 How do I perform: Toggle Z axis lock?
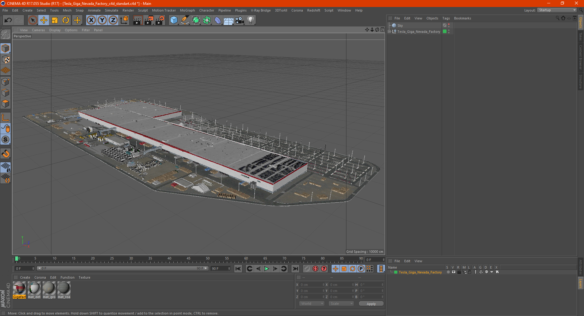pos(113,20)
